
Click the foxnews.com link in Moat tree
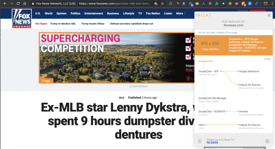click(205, 61)
